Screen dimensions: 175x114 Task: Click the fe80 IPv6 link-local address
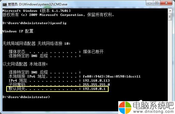pos(112,76)
